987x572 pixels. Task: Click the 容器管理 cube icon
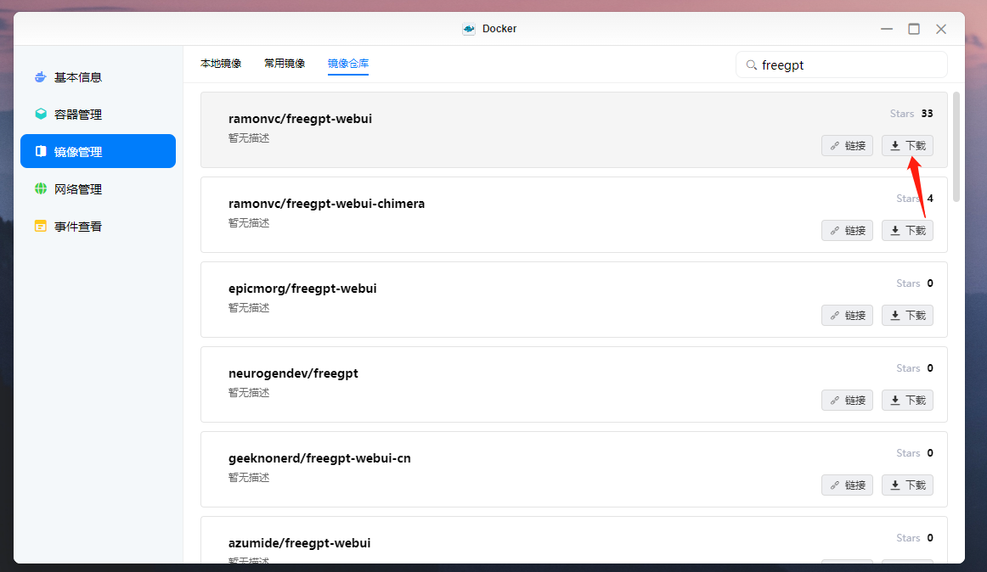point(40,115)
